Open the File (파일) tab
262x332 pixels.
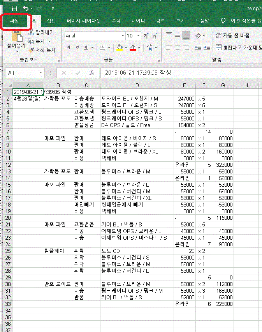[x=14, y=21]
